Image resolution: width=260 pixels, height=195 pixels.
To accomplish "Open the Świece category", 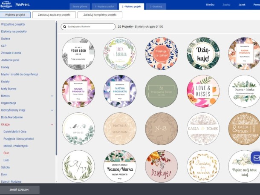I will pyautogui.click(x=6, y=39).
